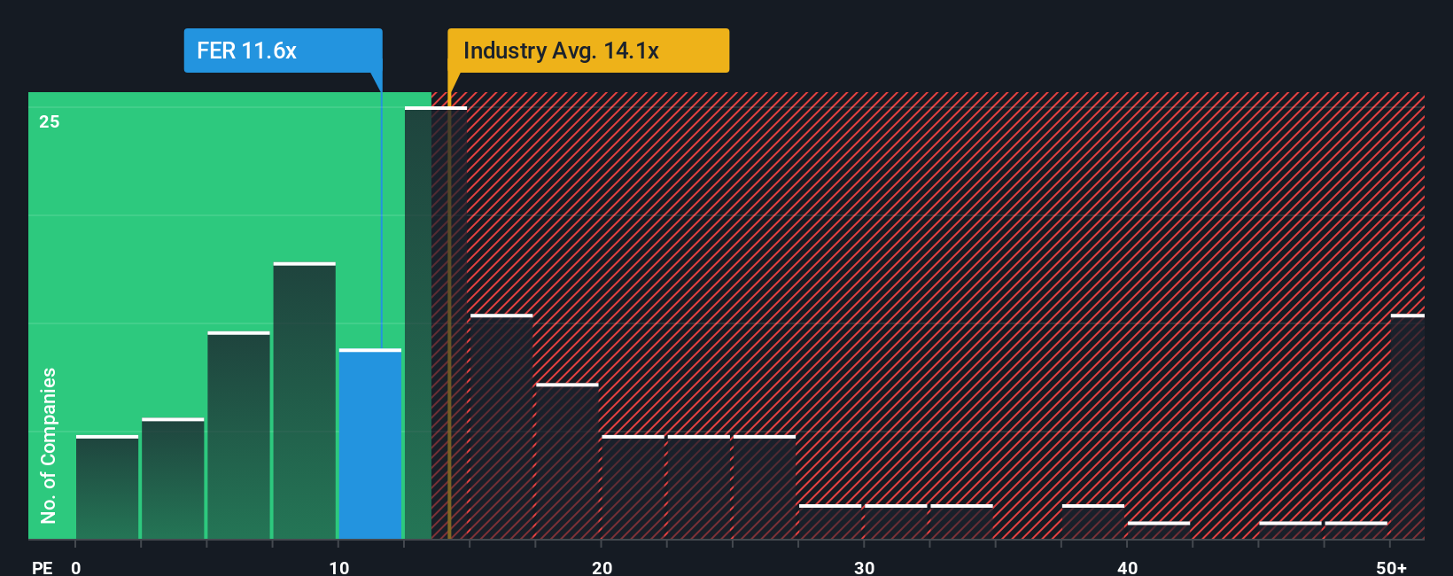Select the 50+ PE bar at far right
This screenshot has height=576, width=1453.
point(1408,426)
